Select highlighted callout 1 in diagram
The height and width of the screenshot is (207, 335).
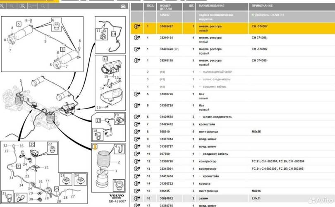[x=95, y=146]
